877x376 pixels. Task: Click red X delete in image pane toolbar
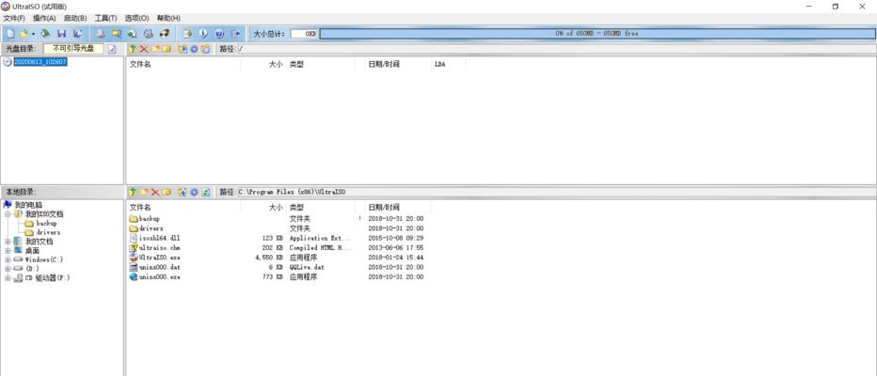pyautogui.click(x=144, y=49)
